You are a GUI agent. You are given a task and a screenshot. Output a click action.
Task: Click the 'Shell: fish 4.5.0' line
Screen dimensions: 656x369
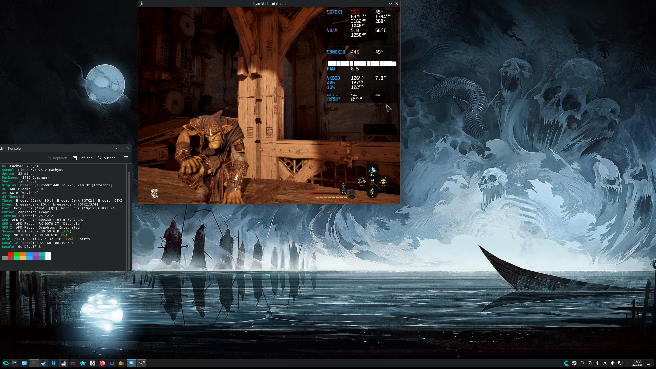pos(19,181)
